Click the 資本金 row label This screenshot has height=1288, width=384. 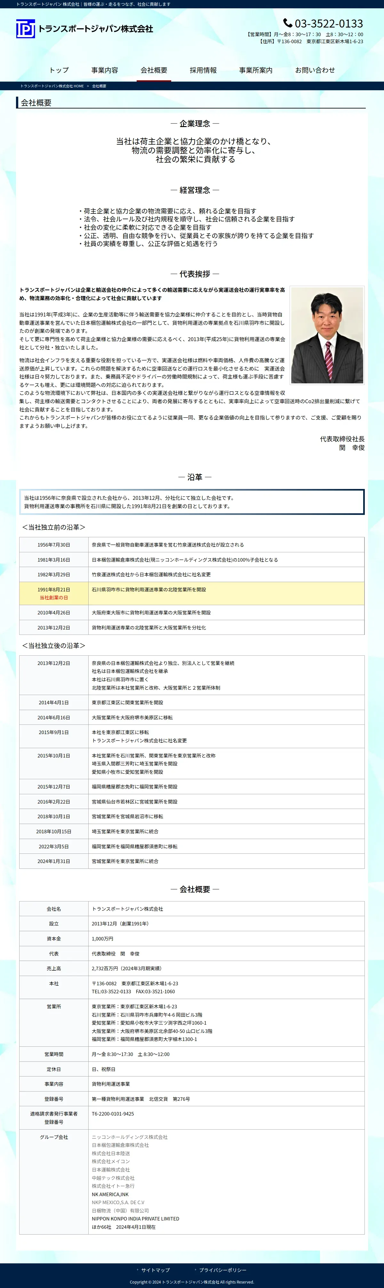click(53, 939)
